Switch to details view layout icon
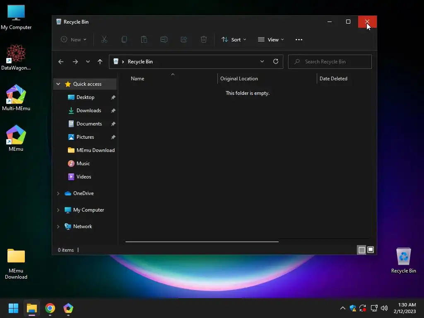 (361, 250)
